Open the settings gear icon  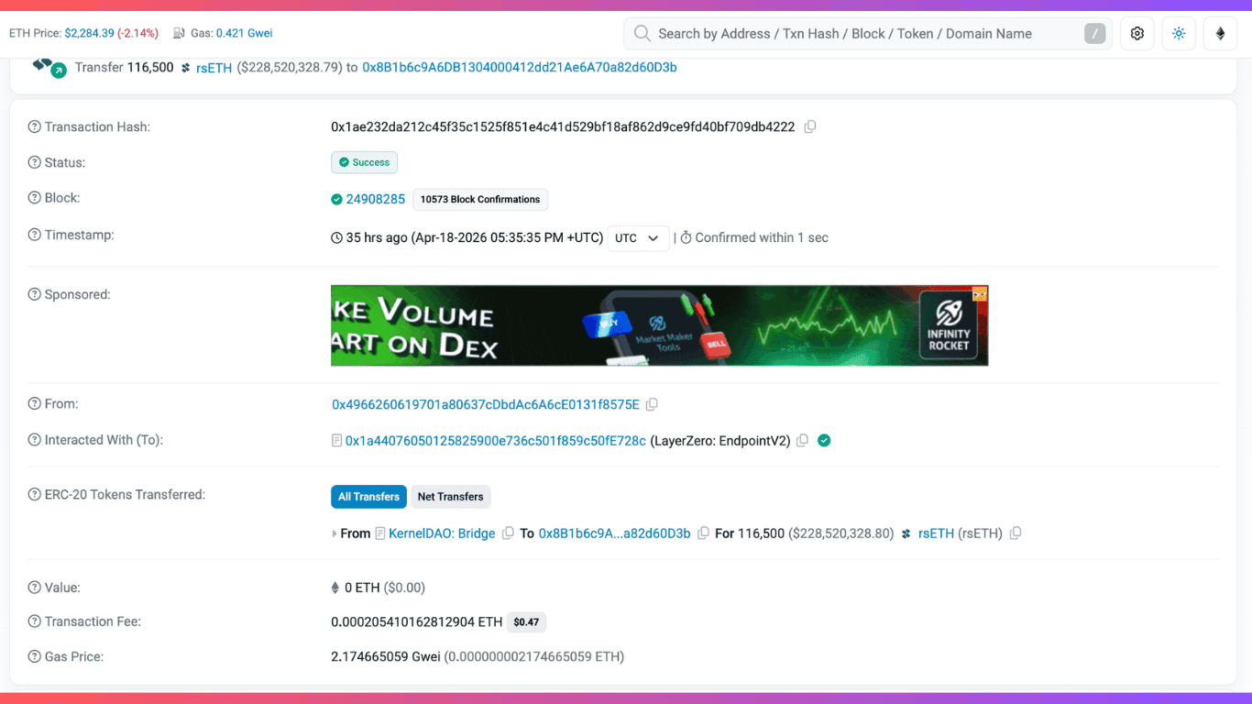[1137, 32]
